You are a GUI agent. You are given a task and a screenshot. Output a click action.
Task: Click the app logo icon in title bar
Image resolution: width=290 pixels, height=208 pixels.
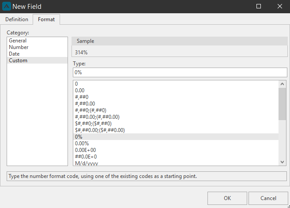tap(7, 7)
